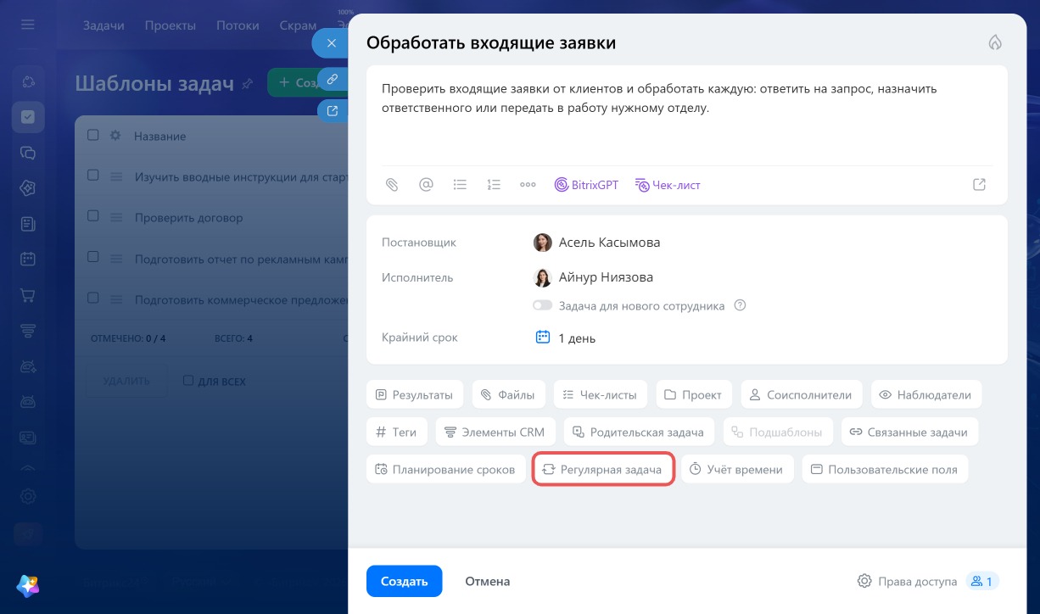Open the three-dots more formatting options
1040x614 pixels.
528,184
